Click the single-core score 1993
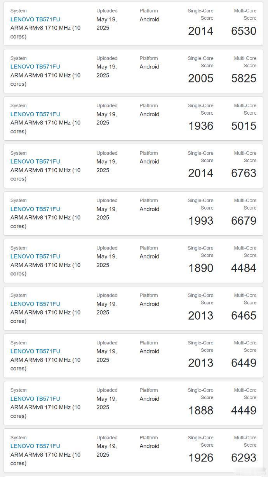268x477 pixels. pos(201,221)
